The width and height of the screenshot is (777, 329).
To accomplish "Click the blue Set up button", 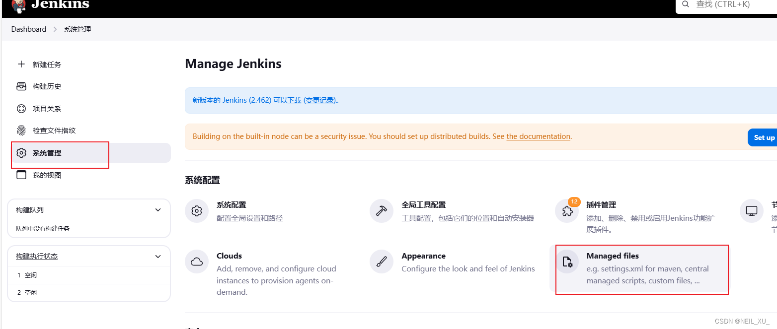I will click(763, 137).
